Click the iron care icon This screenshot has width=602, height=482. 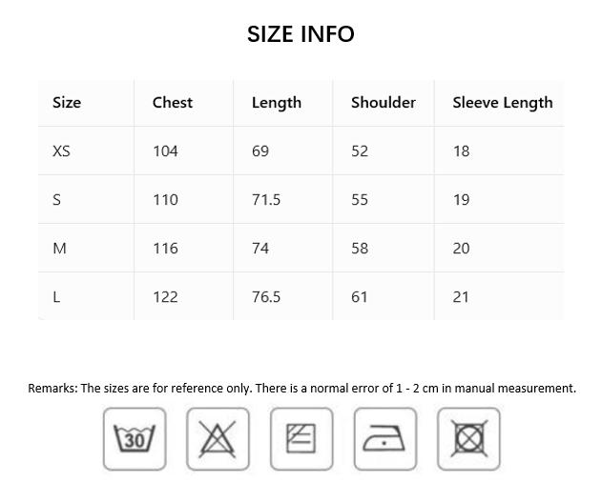(x=384, y=439)
